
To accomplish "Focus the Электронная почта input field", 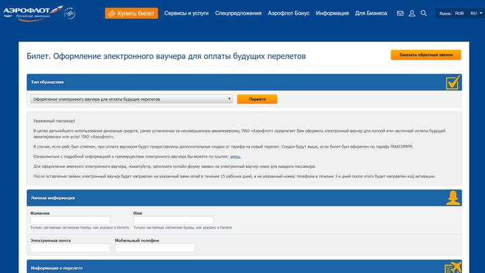I will pyautogui.click(x=70, y=247).
